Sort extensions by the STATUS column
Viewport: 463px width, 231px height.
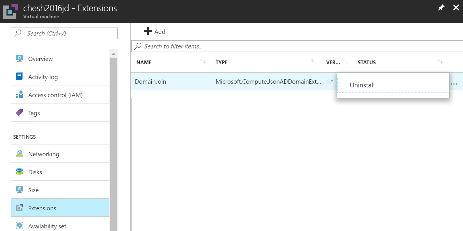tap(440, 62)
